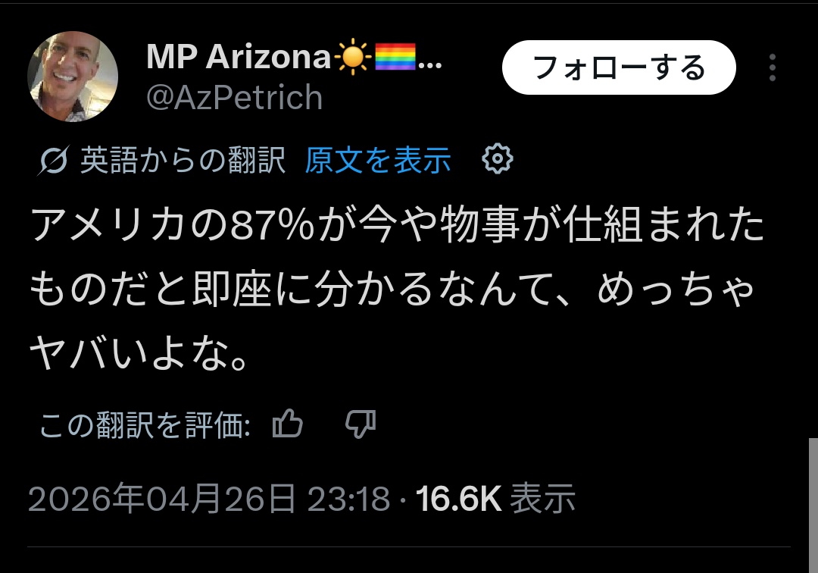Viewport: 818px width, 573px height.
Task: Open the three-dot more options menu
Action: [772, 67]
